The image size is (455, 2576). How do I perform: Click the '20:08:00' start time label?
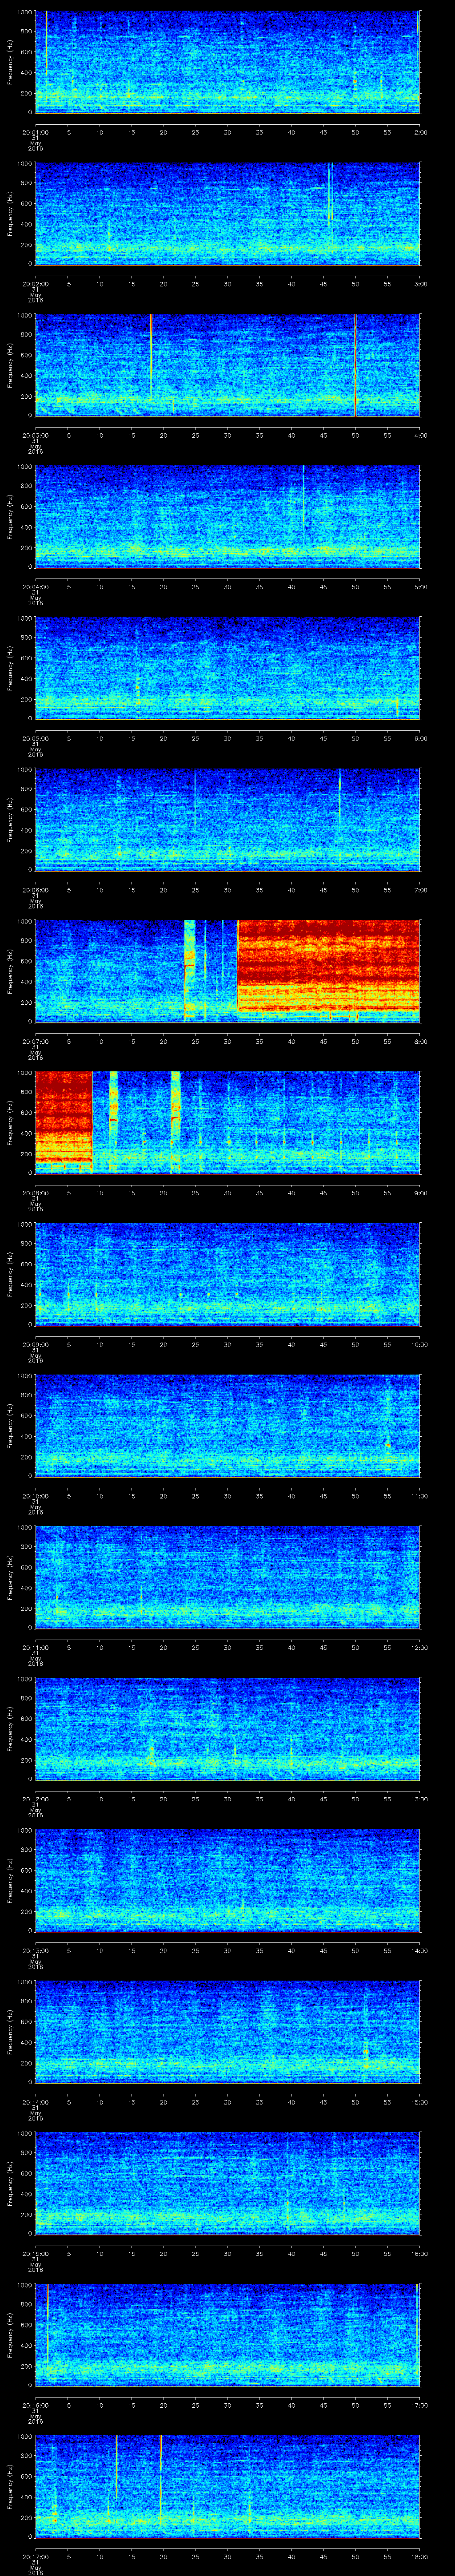click(x=35, y=1192)
